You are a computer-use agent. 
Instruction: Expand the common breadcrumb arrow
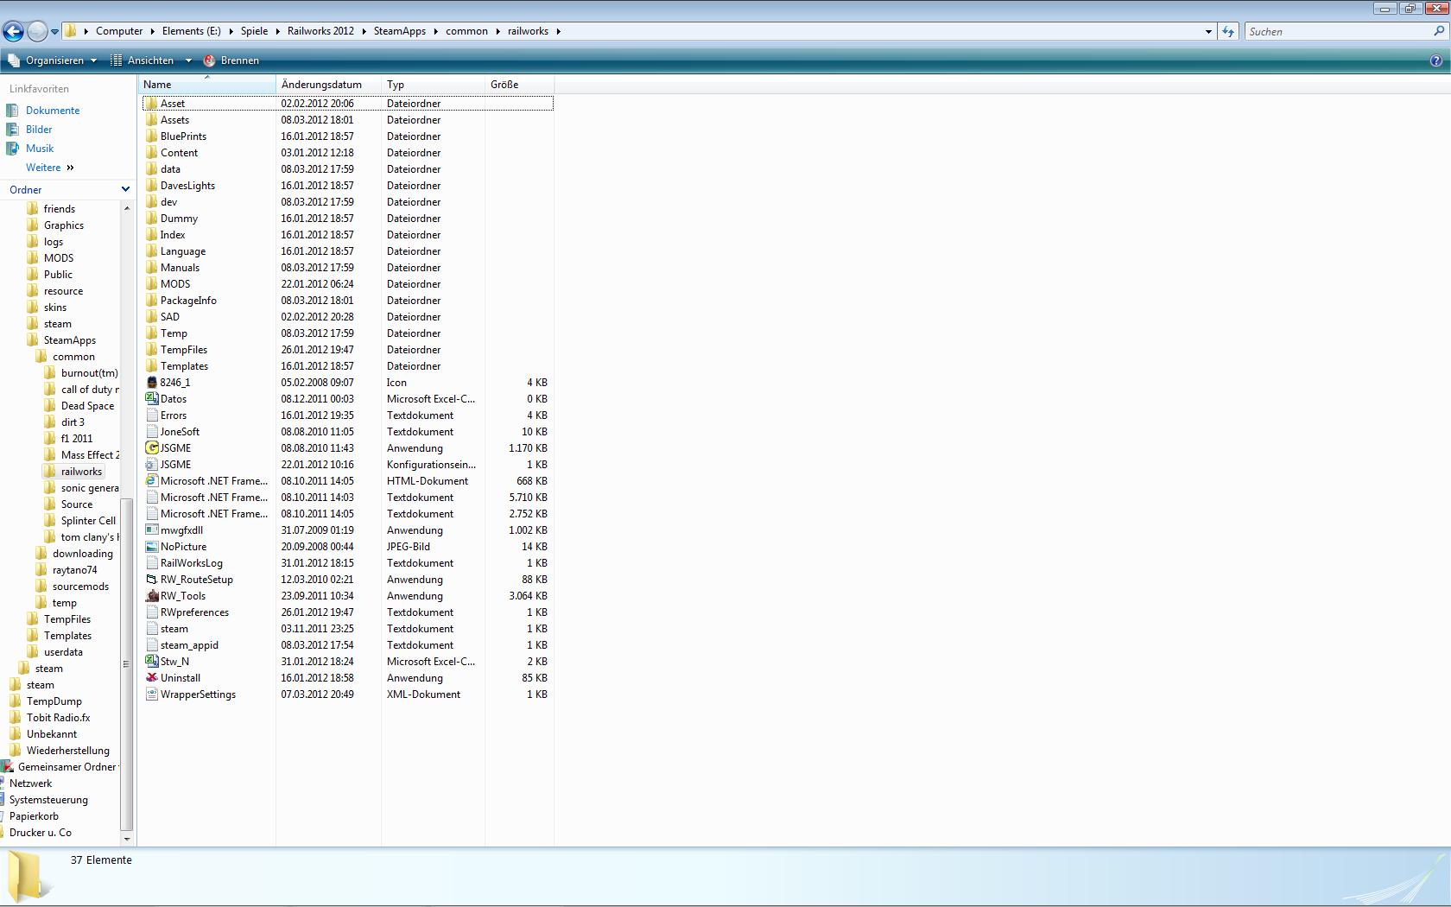[x=498, y=31]
